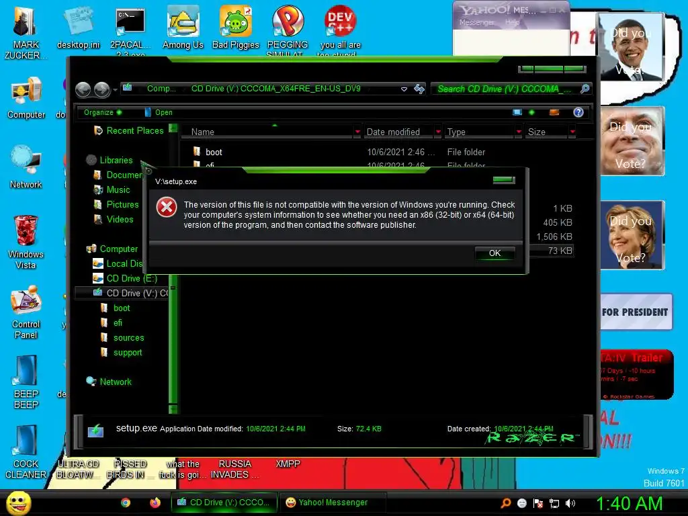Open the Dev C++ 'you all are' icon
The image size is (688, 516).
340,31
